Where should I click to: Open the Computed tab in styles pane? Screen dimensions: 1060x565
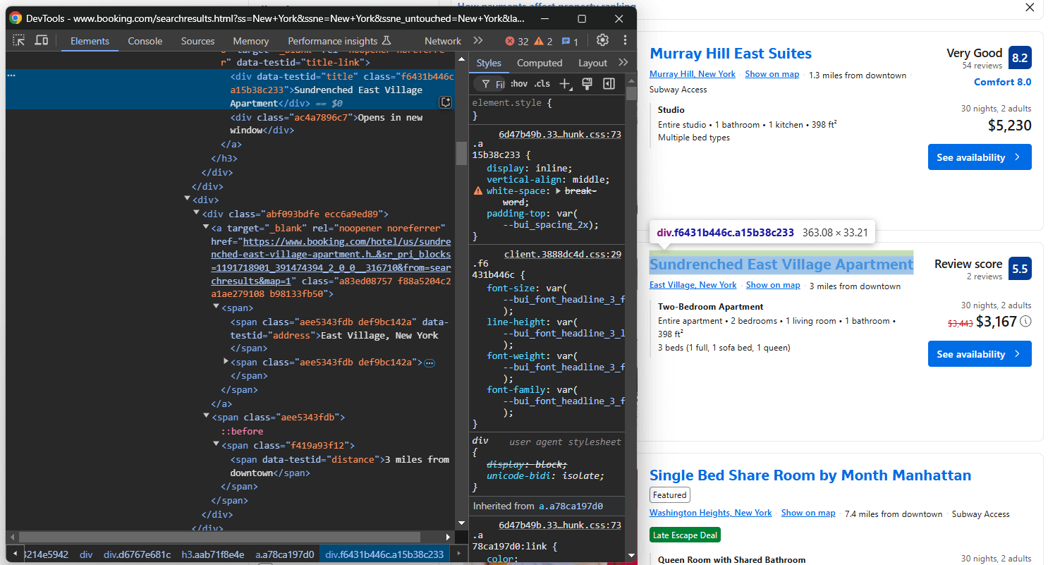[x=540, y=63]
